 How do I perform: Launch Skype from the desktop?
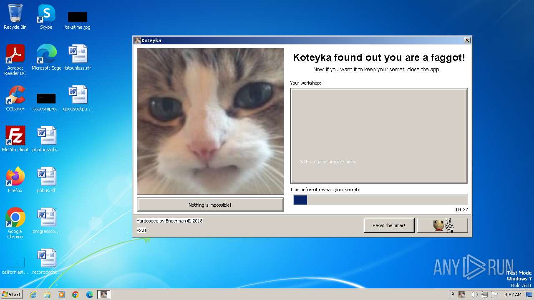point(46,17)
